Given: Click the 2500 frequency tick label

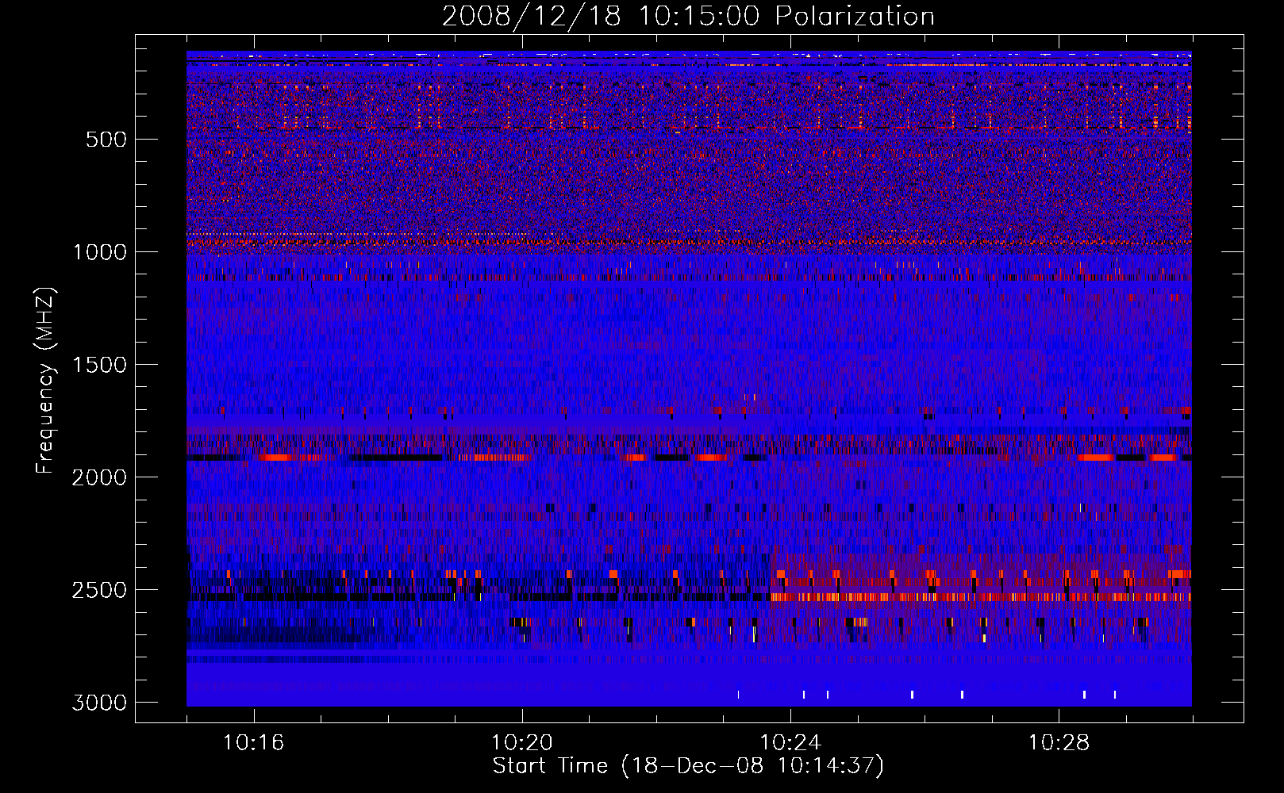Looking at the screenshot, I should (99, 590).
